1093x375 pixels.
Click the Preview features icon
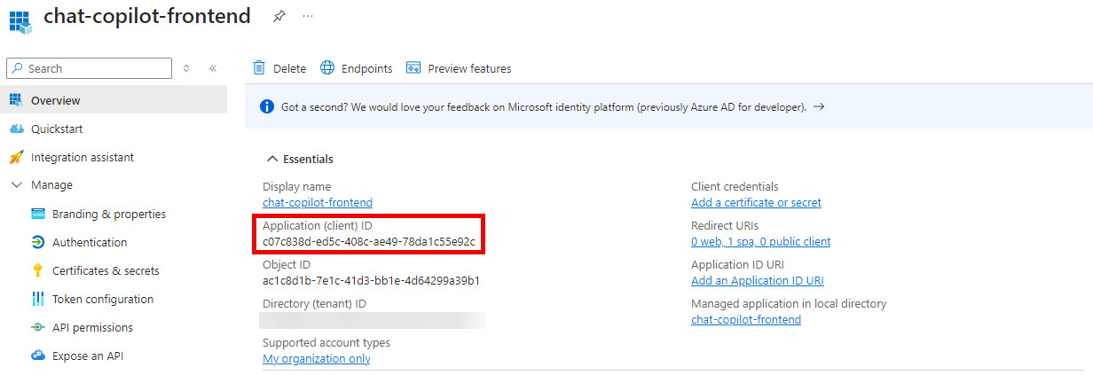pyautogui.click(x=413, y=67)
